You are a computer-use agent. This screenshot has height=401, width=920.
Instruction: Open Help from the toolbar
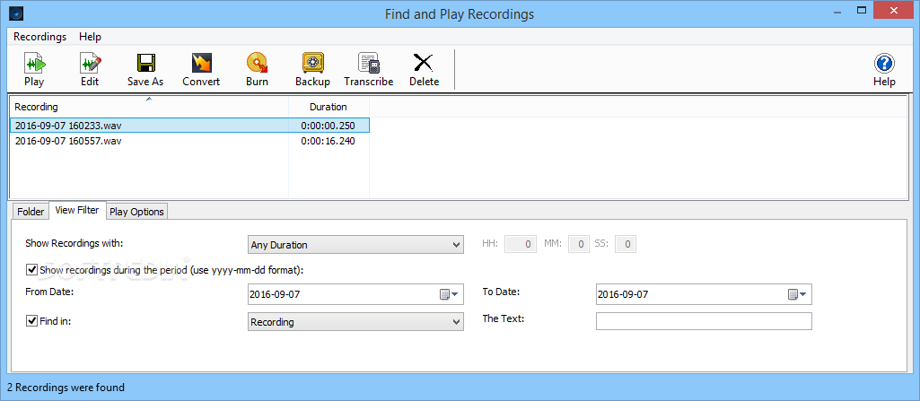tap(884, 70)
